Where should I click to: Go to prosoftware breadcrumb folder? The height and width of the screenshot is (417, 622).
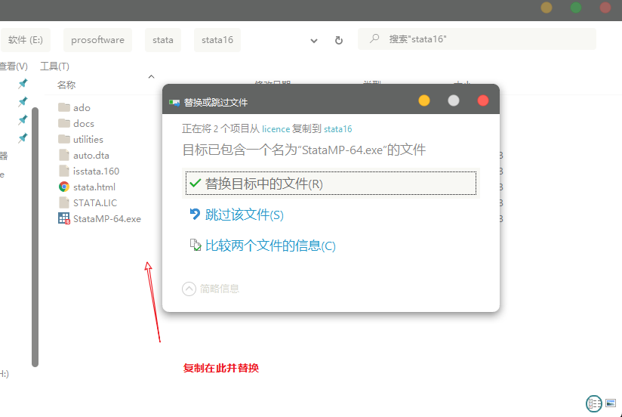[97, 40]
